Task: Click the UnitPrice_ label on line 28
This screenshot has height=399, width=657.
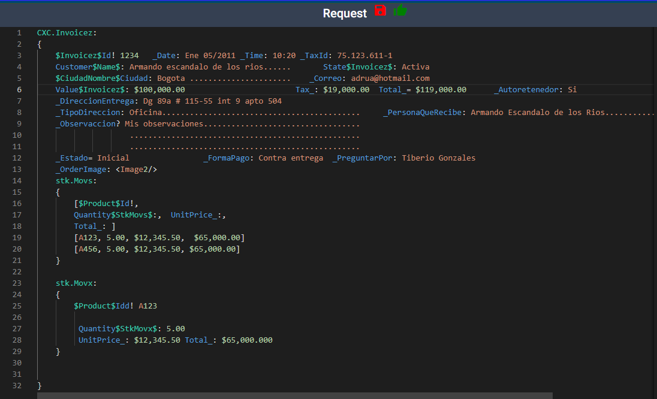Action: pos(102,340)
